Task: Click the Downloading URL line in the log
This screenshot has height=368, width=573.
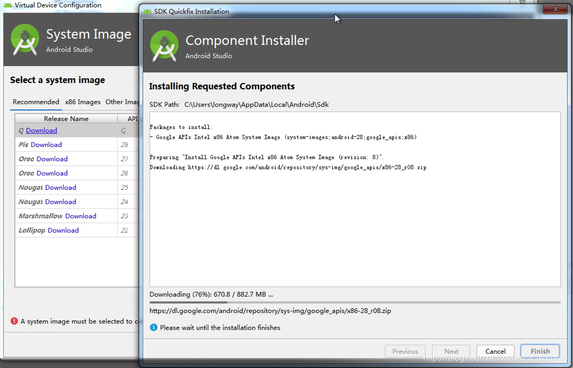Action: [288, 167]
